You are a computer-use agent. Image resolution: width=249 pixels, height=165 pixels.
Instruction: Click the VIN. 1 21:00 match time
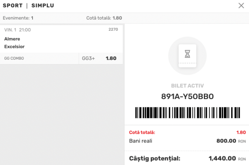(x=18, y=30)
